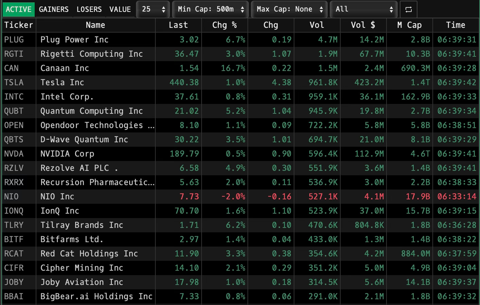480x305 pixels.
Task: Click the name Quantum Computing Inc
Action: pyautogui.click(x=92, y=111)
